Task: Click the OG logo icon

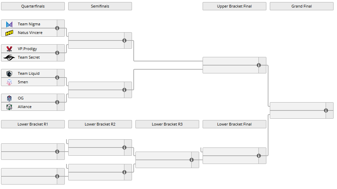Action: pyautogui.click(x=9, y=98)
